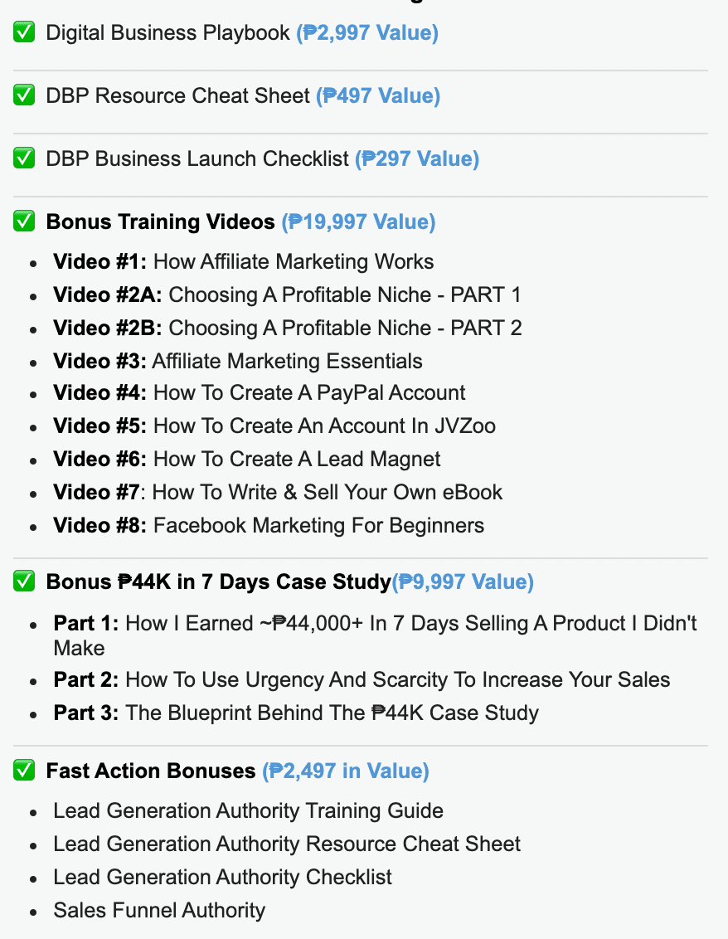Viewport: 728px width, 939px height.
Task: Click the ₱19,997 Value text
Action: 358,222
